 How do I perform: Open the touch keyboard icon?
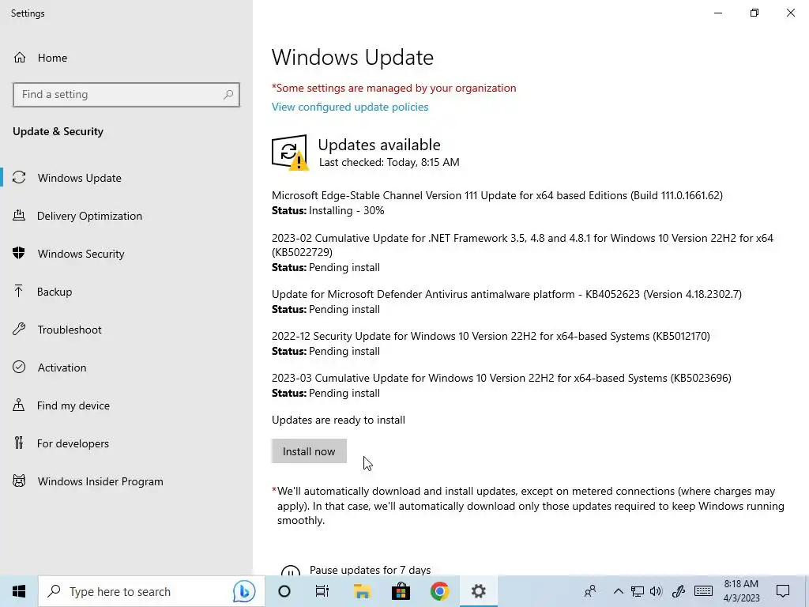703,591
